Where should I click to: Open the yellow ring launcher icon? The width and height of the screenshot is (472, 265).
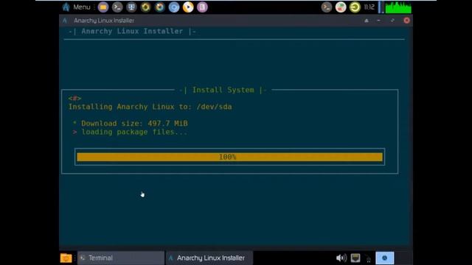(x=146, y=7)
